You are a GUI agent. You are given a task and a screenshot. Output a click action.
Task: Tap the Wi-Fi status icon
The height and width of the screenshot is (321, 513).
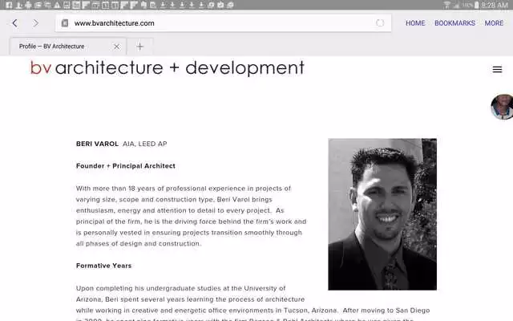(446, 5)
